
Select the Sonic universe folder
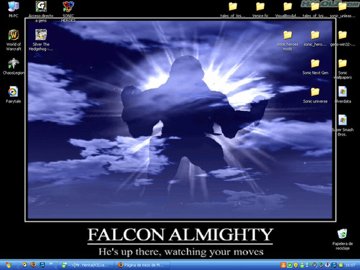coord(315,95)
